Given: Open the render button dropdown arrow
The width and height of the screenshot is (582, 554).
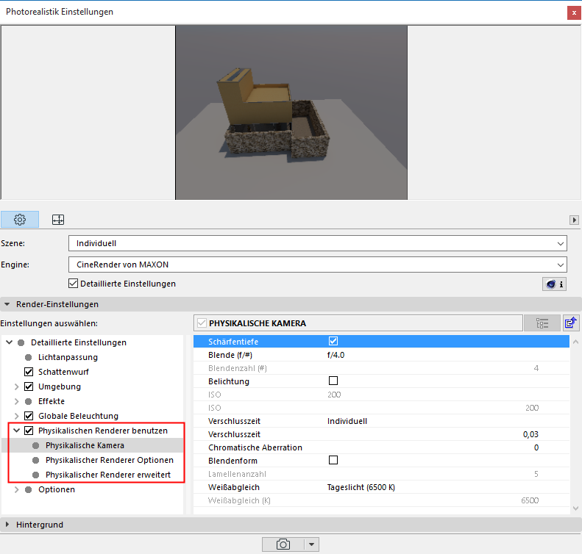Looking at the screenshot, I should 311,544.
